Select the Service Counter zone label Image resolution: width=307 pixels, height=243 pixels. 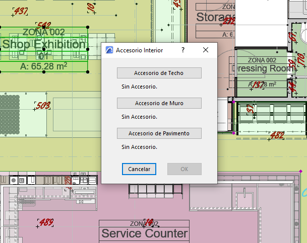pyautogui.click(x=145, y=233)
